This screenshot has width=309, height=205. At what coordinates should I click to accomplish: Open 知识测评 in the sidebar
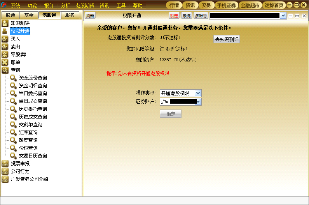pyautogui.click(x=20, y=23)
